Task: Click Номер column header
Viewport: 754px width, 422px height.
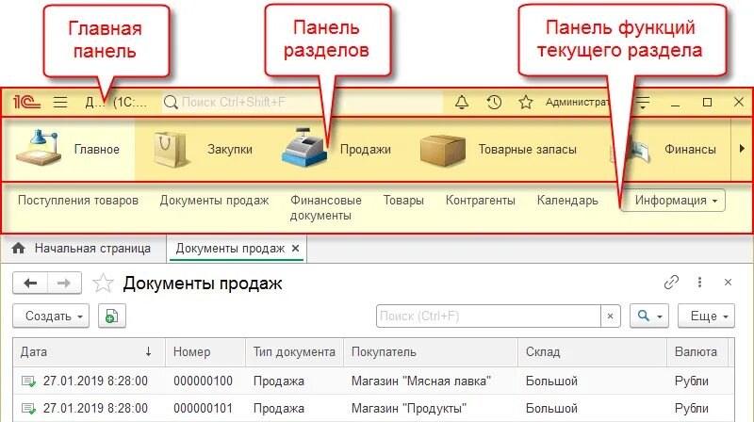Action: 205,352
